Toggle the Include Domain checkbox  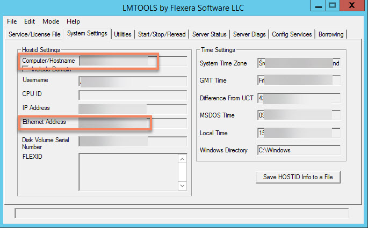click(25, 69)
